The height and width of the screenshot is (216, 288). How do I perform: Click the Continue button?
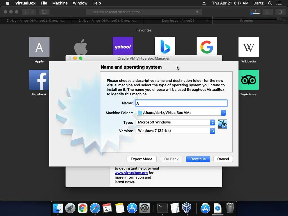(x=198, y=159)
